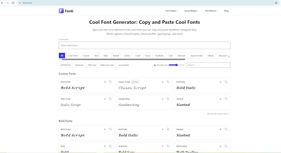Select the Effects category
The width and height of the screenshot is (281, 153).
[x=210, y=56]
